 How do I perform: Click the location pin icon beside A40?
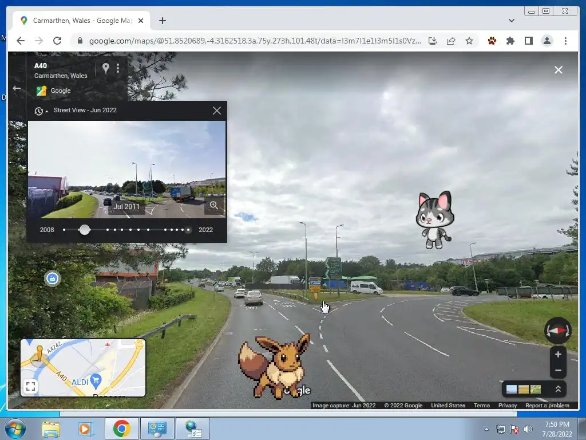[x=106, y=68]
